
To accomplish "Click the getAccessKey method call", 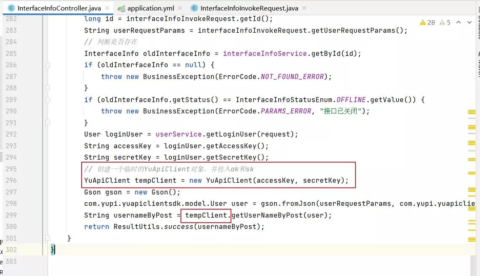I will [231, 146].
